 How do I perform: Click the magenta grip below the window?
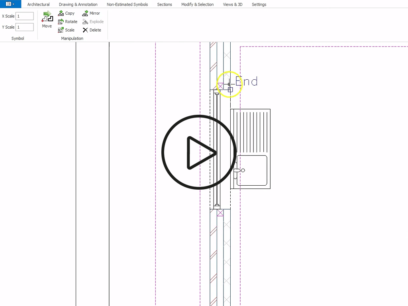click(220, 213)
